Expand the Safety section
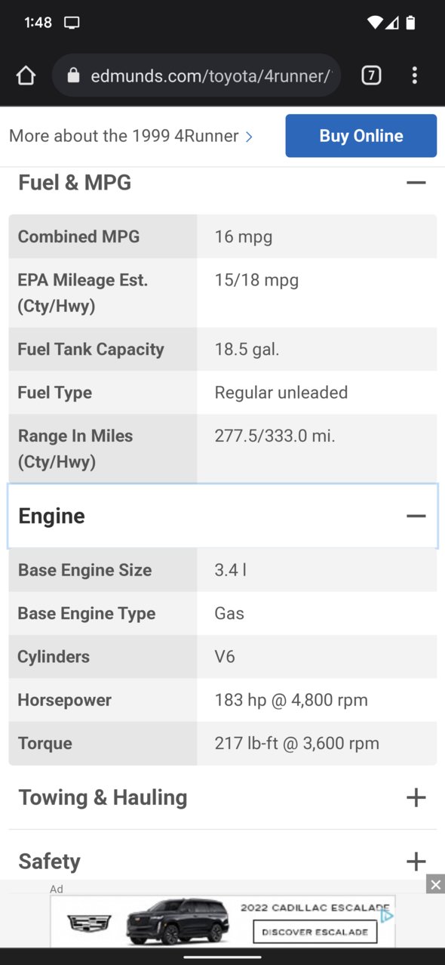This screenshot has height=965, width=445. click(x=416, y=861)
